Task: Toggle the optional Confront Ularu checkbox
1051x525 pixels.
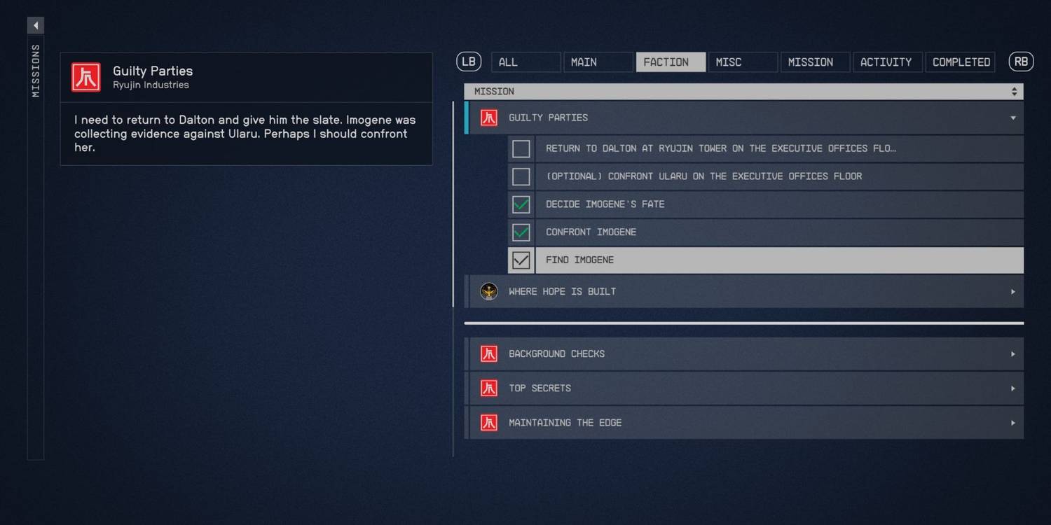Action: (521, 176)
